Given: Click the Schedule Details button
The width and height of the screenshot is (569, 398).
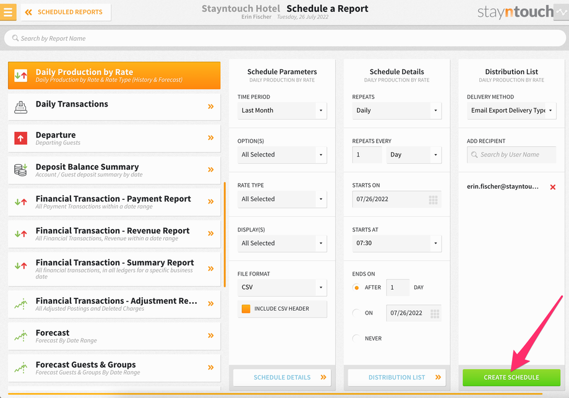Looking at the screenshot, I should (282, 378).
